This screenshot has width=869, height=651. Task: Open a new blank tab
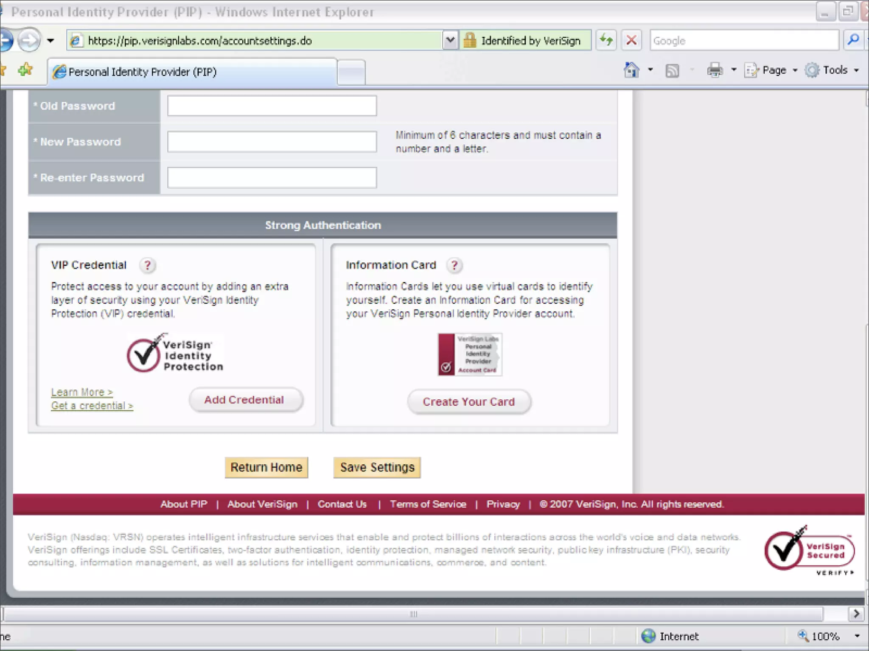351,72
